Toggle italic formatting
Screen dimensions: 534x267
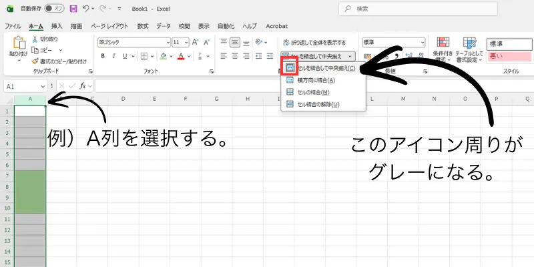[x=113, y=56]
